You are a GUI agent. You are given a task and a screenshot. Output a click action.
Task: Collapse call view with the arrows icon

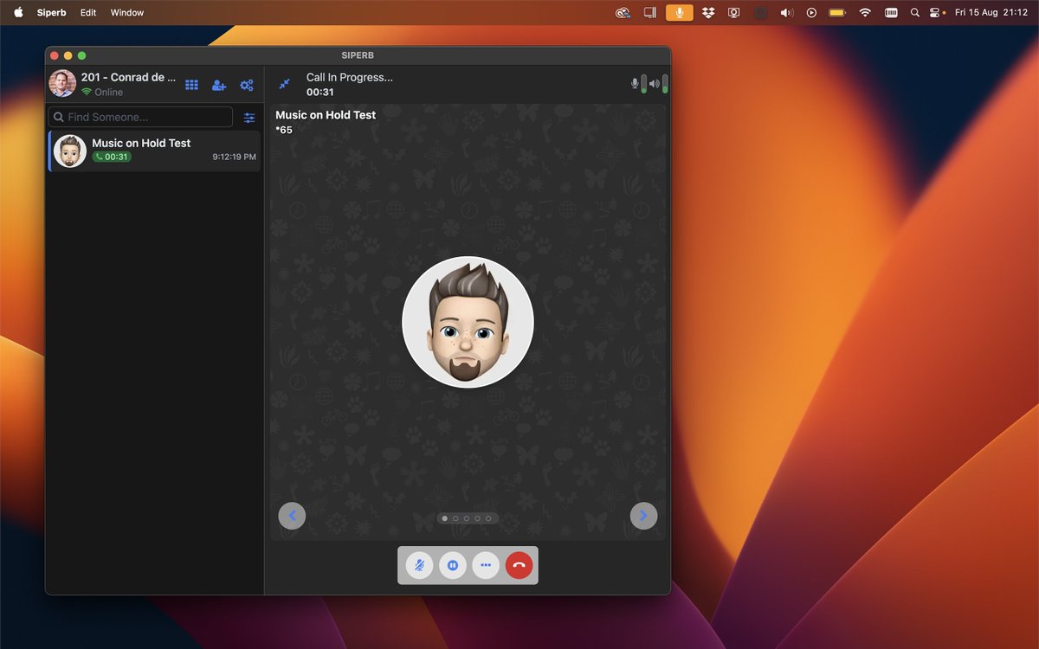[284, 84]
